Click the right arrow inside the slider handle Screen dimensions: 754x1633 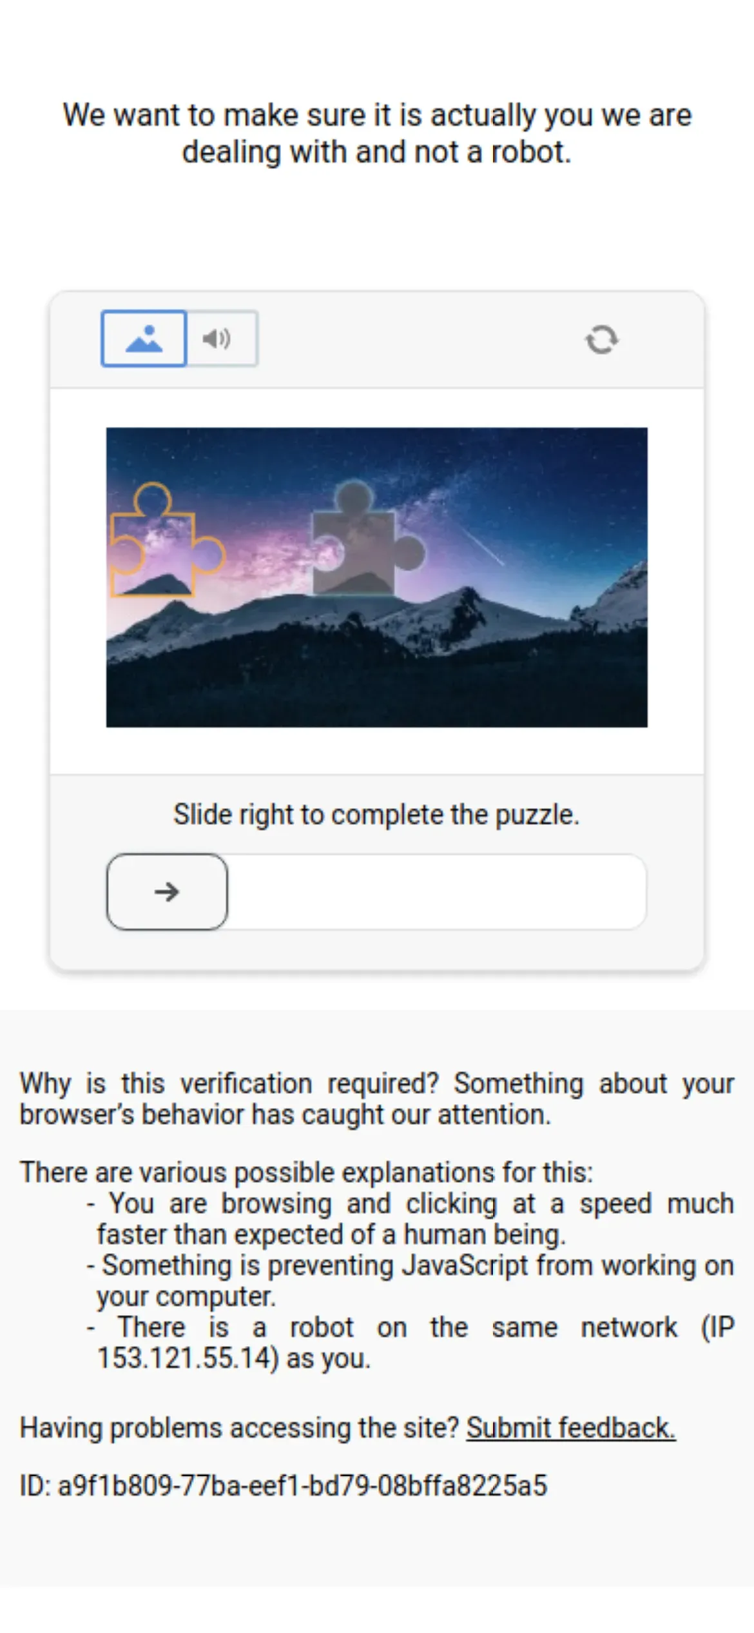click(167, 892)
